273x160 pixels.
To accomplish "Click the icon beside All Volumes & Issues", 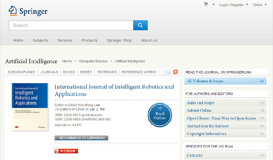I will (x=262, y=81).
